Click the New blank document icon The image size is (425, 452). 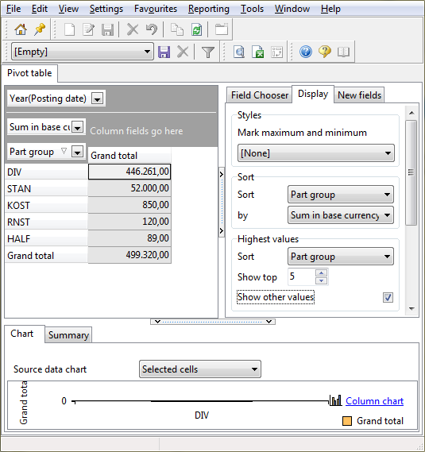[x=69, y=29]
